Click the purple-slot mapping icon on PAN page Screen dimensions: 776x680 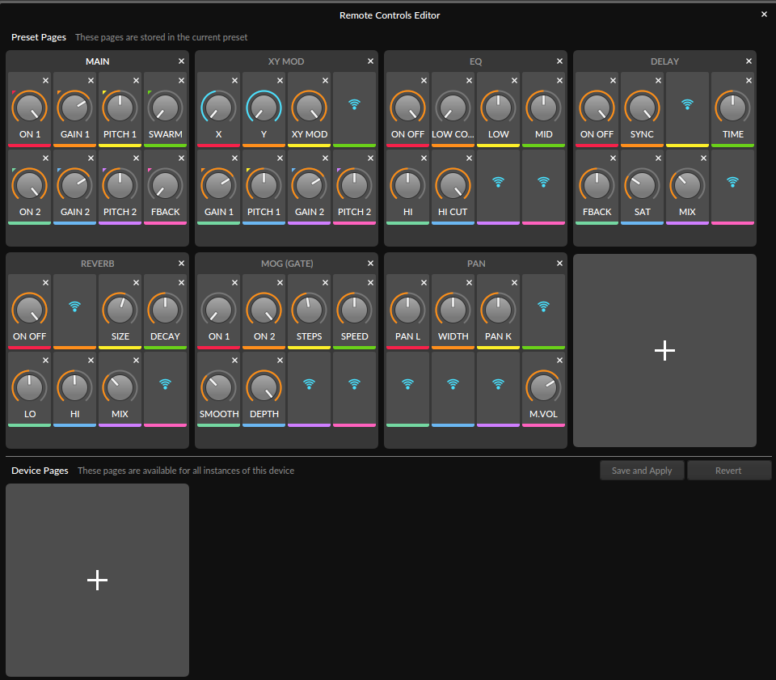point(499,384)
